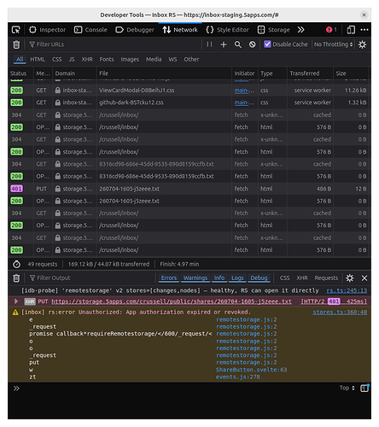Image resolution: width=379 pixels, height=427 pixels.
Task: Sort by Domain column header
Action: pos(74,73)
